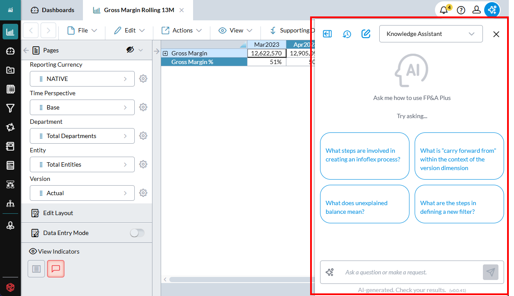The height and width of the screenshot is (296, 514).
Task: Collapse the AI assistant panel sideways
Action: (x=327, y=34)
